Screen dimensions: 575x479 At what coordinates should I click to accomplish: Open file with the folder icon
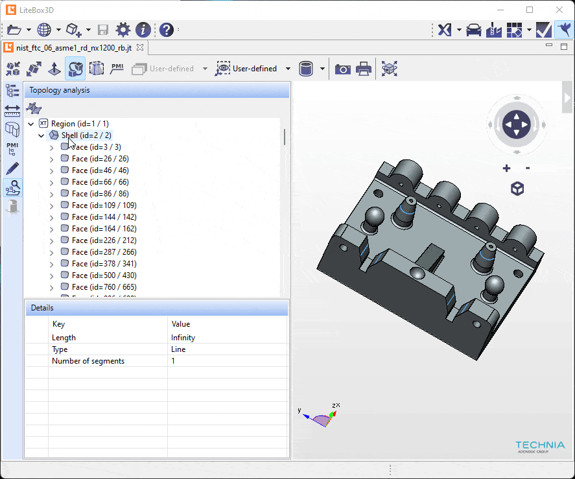coord(14,30)
